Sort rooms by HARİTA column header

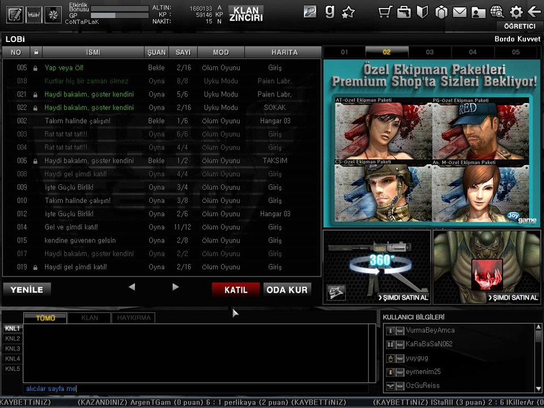point(284,52)
